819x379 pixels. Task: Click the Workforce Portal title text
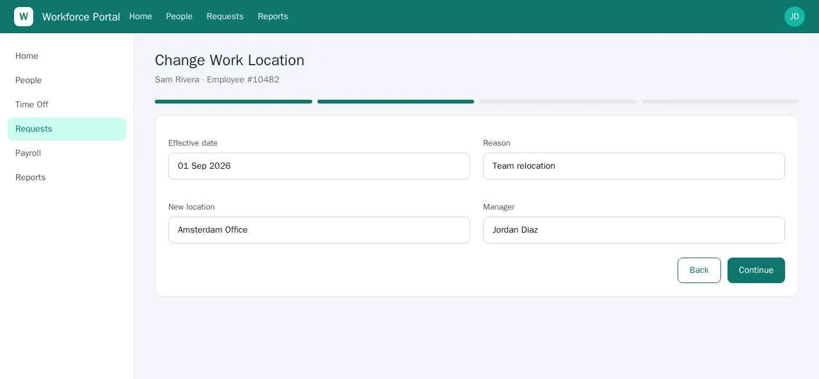pyautogui.click(x=81, y=17)
